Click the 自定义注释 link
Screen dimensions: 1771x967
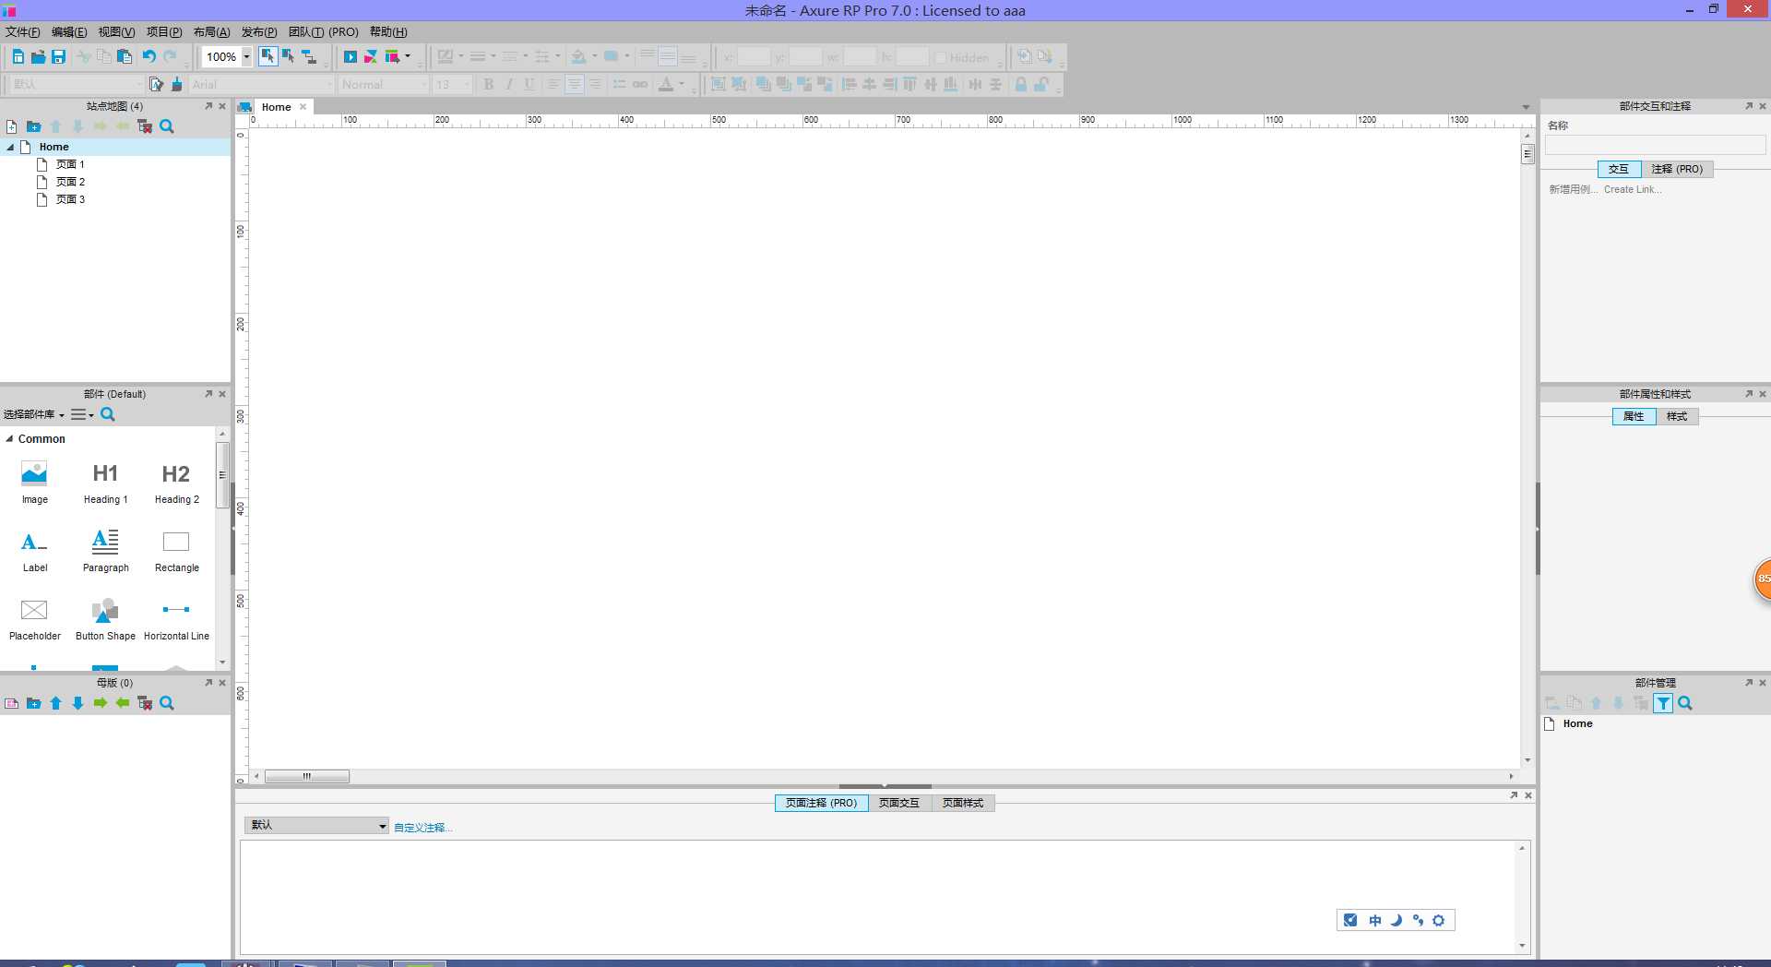(422, 828)
